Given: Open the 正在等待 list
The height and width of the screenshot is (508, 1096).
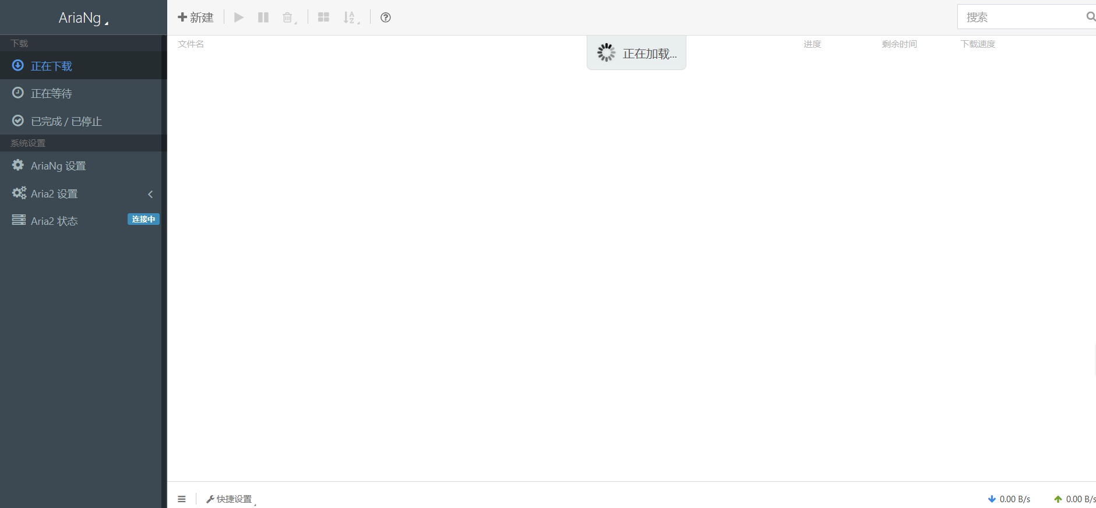Looking at the screenshot, I should tap(51, 93).
